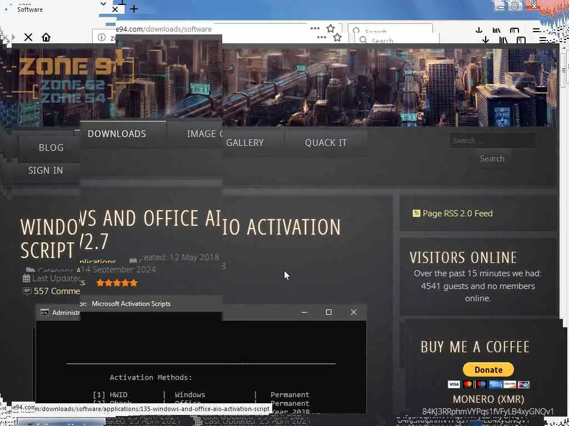Screen dimensions: 569x426
Task: Click the orange RSS feed icon
Action: (x=416, y=214)
